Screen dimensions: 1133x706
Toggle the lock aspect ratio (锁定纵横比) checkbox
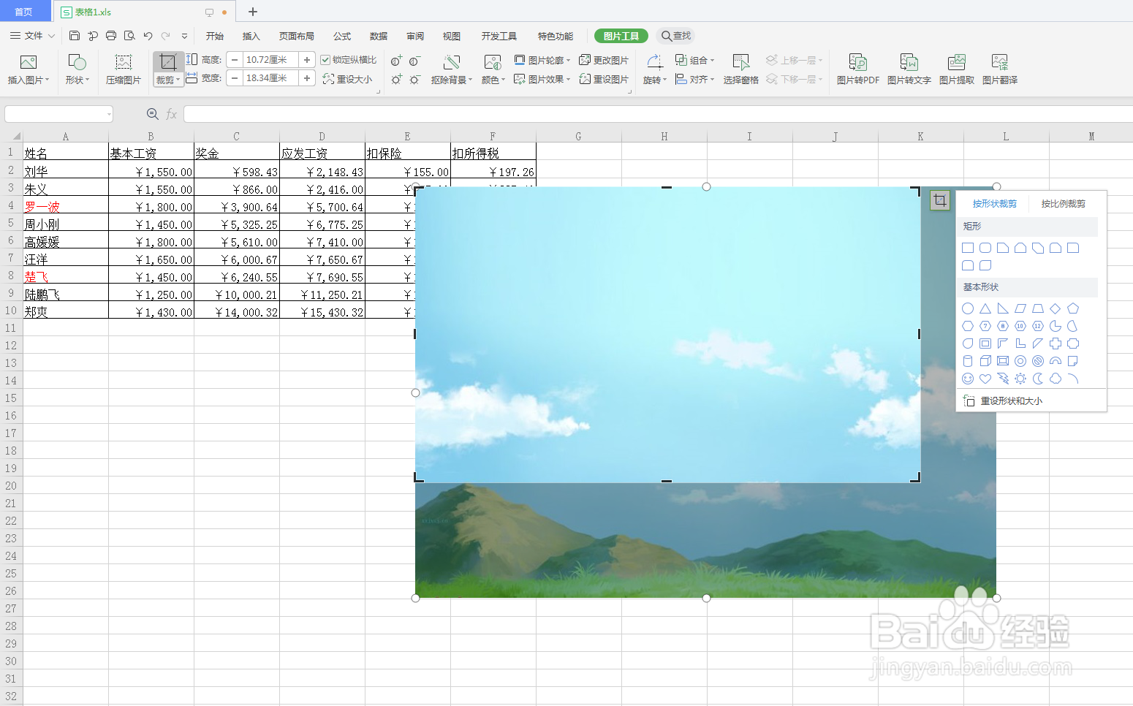(x=325, y=60)
